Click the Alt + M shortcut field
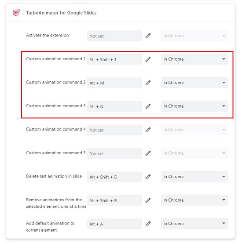This screenshot has height=243, width=242. (x=114, y=83)
